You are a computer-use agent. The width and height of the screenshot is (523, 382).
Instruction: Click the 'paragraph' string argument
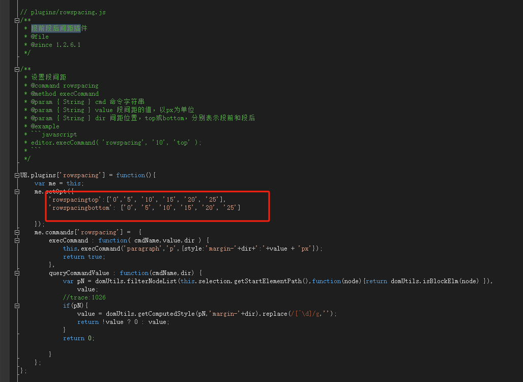143,249
